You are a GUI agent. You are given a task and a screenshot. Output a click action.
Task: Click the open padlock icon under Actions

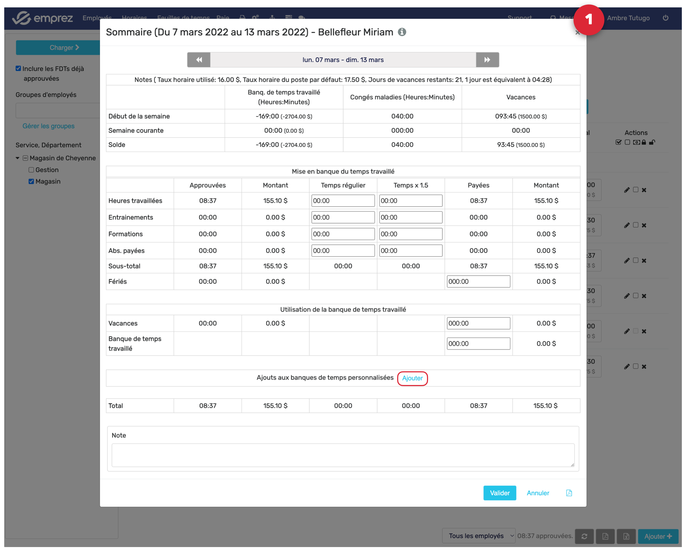pyautogui.click(x=652, y=142)
